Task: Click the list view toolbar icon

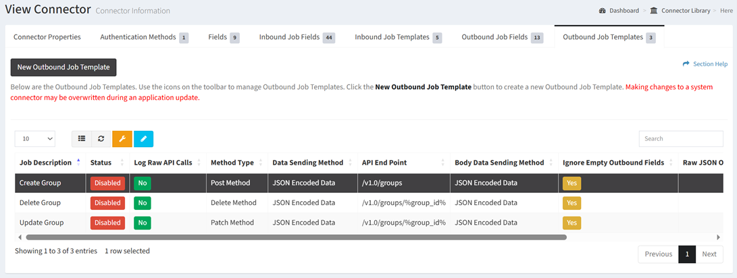Action: tap(82, 139)
